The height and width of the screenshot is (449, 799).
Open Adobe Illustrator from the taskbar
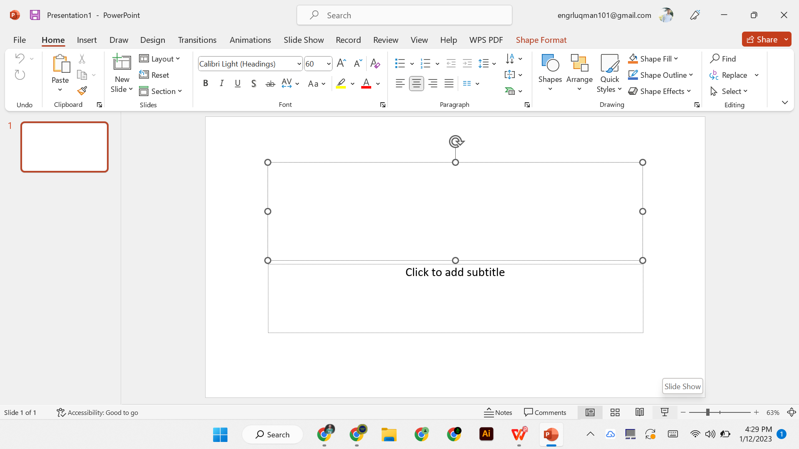tap(486, 434)
